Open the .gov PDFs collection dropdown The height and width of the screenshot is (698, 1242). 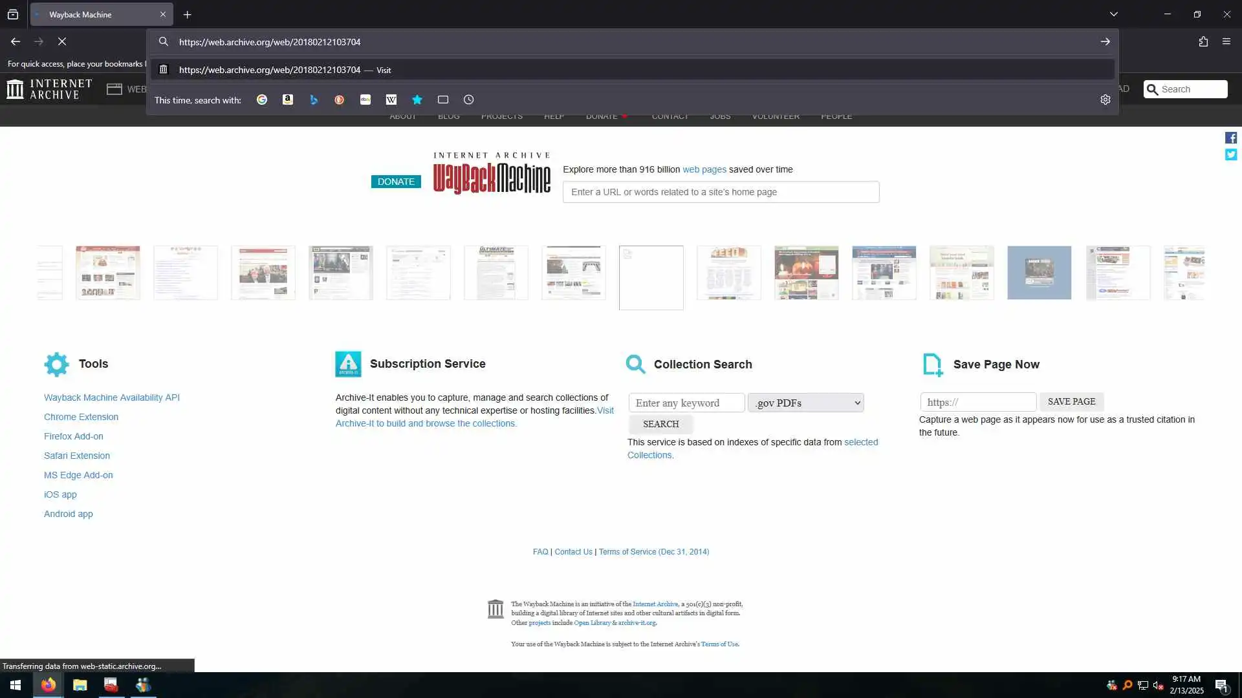805,403
